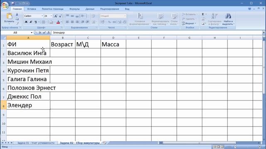Click in the formula bar text Элендер

59,33
